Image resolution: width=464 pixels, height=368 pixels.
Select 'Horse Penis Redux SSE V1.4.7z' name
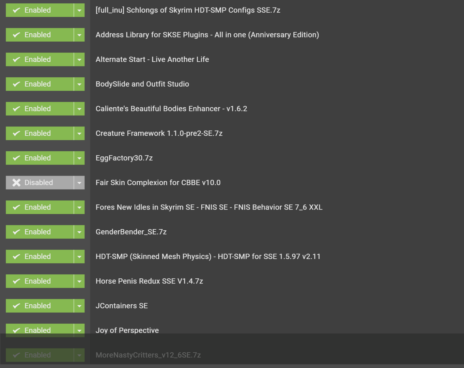[x=149, y=281]
